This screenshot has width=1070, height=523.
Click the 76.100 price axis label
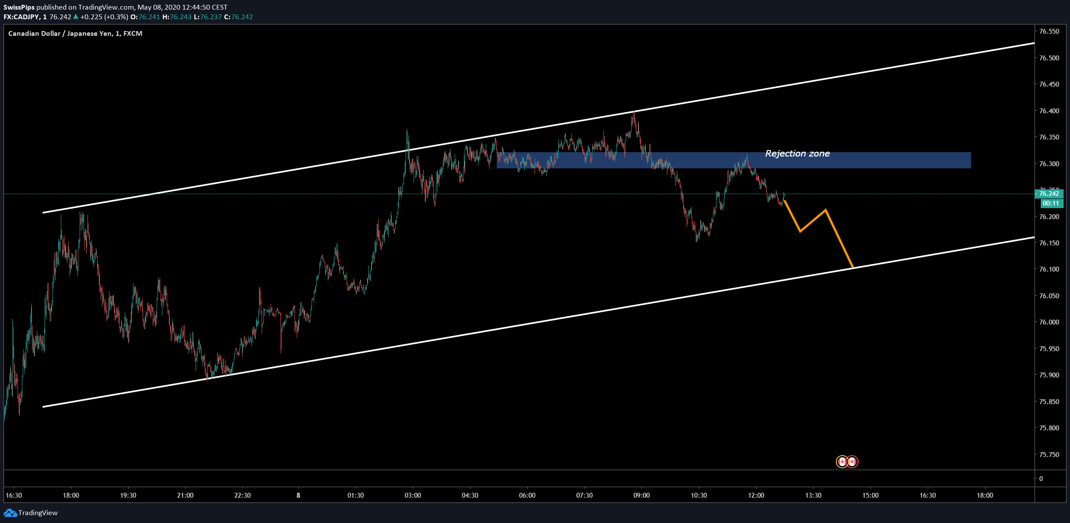(x=1049, y=269)
